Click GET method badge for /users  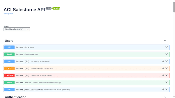click(x=10, y=47)
